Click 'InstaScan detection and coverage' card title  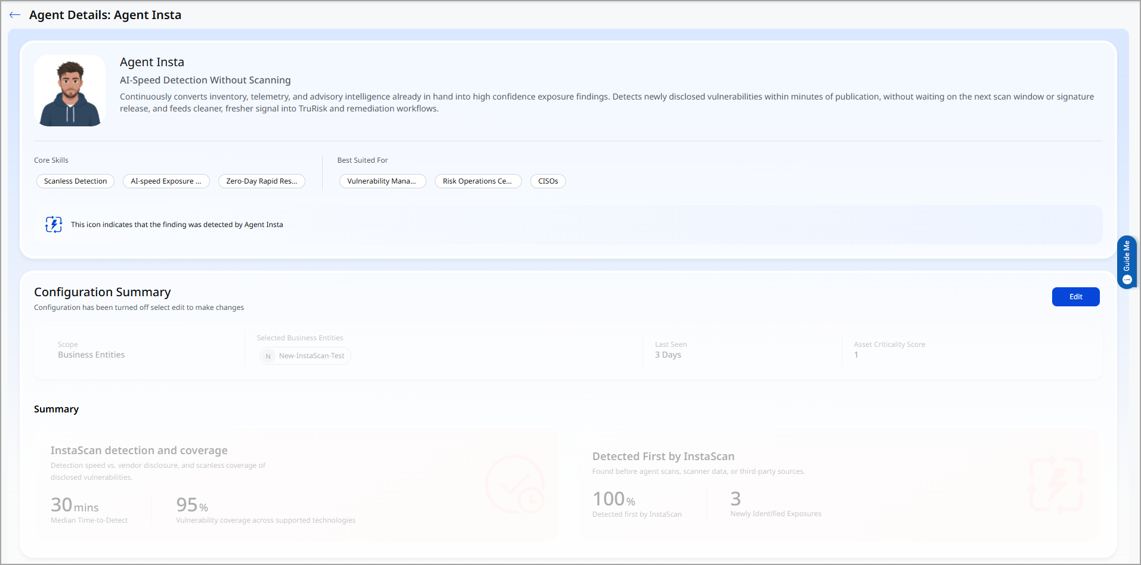coord(139,451)
